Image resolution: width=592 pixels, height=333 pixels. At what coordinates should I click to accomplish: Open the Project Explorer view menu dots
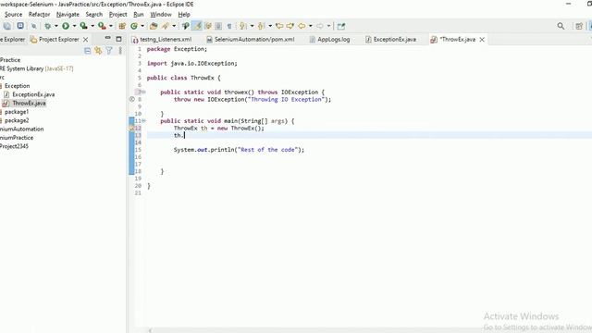click(120, 51)
